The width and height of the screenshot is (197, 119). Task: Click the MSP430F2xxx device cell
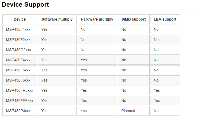[x=18, y=40]
